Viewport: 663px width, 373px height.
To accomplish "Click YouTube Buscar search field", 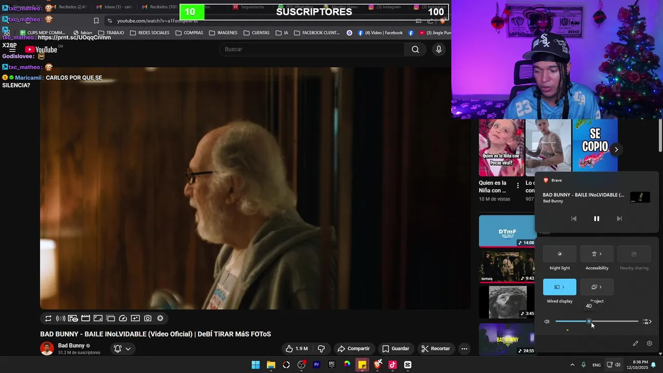I will pyautogui.click(x=312, y=49).
